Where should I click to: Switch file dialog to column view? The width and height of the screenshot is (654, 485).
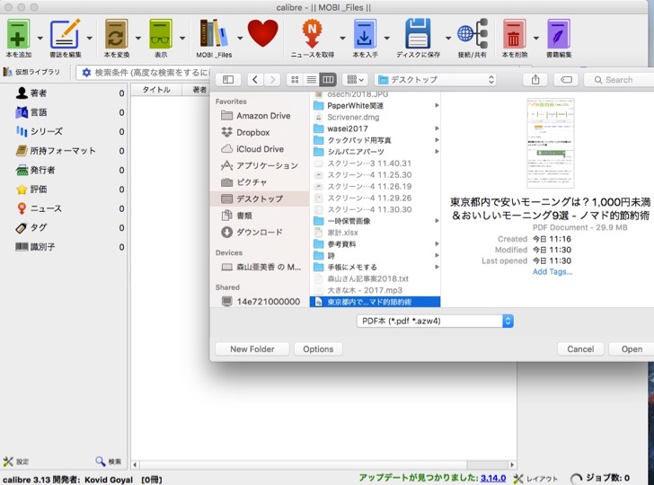(328, 80)
